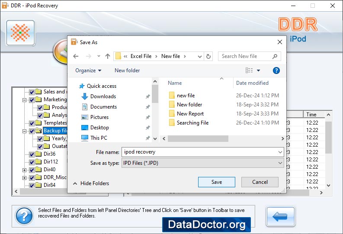Collapse the Marketing tree node
Image resolution: width=343 pixels, height=234 pixels.
25,100
